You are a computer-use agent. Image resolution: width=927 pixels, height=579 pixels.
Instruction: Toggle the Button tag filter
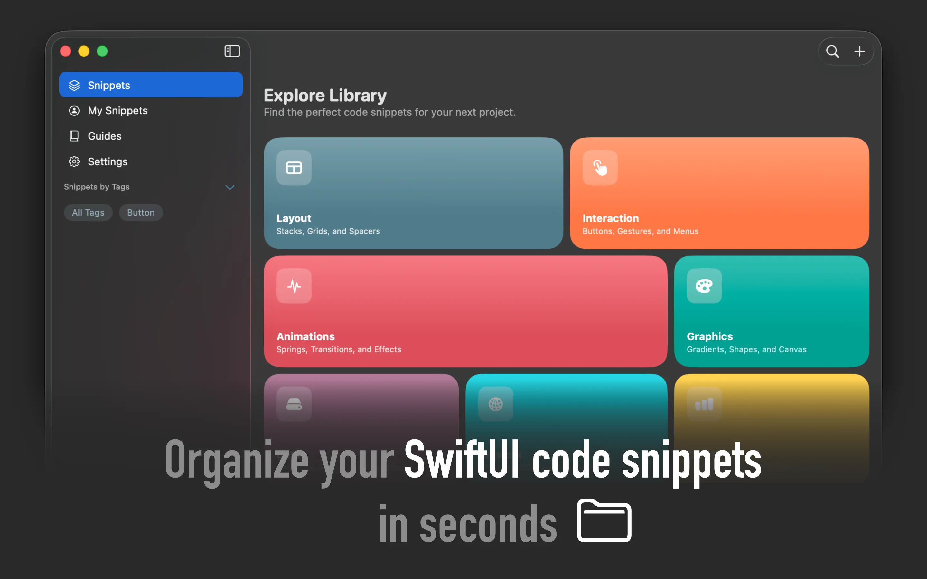coord(141,212)
